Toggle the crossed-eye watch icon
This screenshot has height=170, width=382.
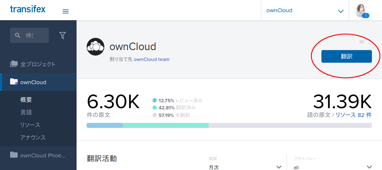[362, 42]
